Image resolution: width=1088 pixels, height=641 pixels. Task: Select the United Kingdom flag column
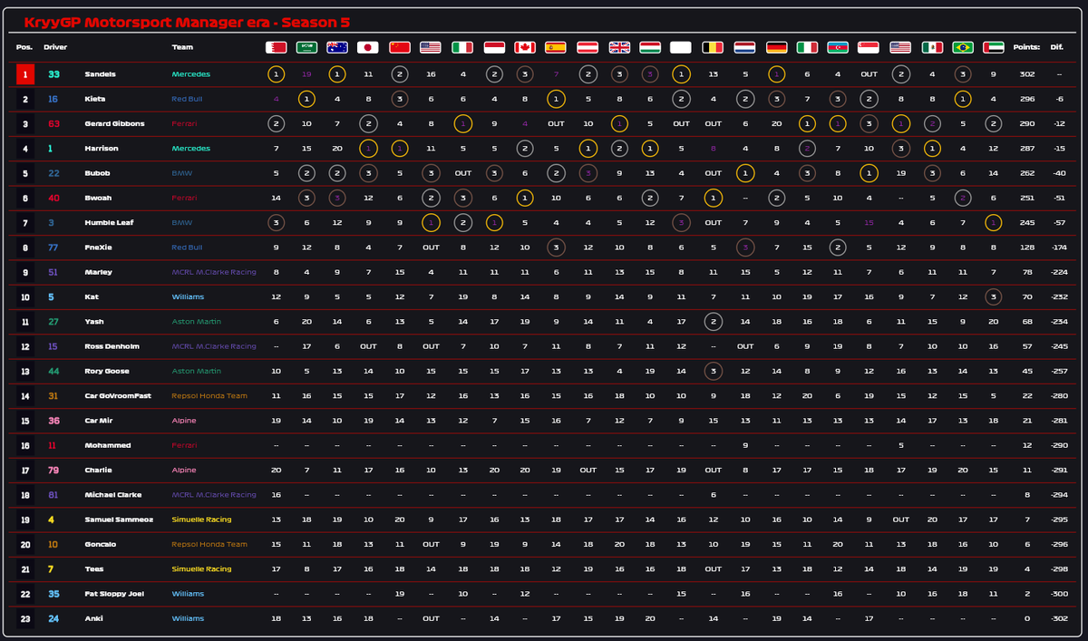(619, 47)
